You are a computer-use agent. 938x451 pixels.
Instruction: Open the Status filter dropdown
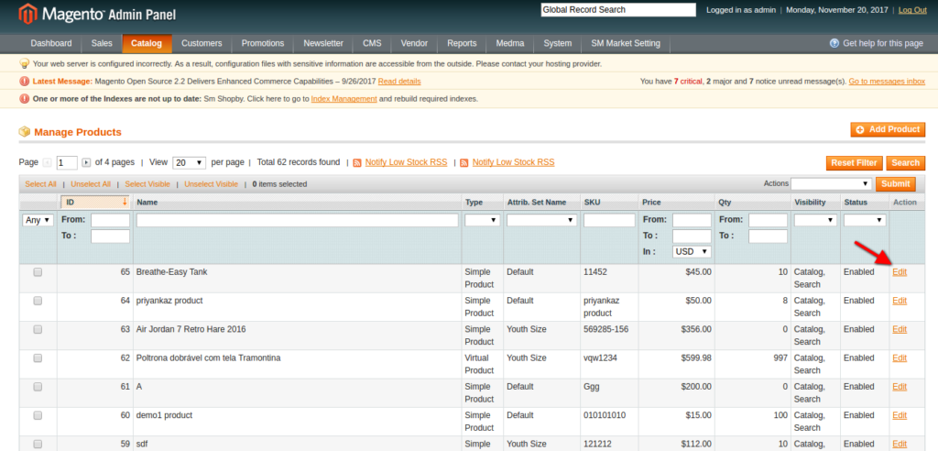tap(865, 220)
